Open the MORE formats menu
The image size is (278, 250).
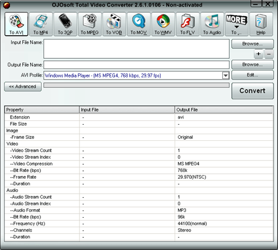(236, 24)
